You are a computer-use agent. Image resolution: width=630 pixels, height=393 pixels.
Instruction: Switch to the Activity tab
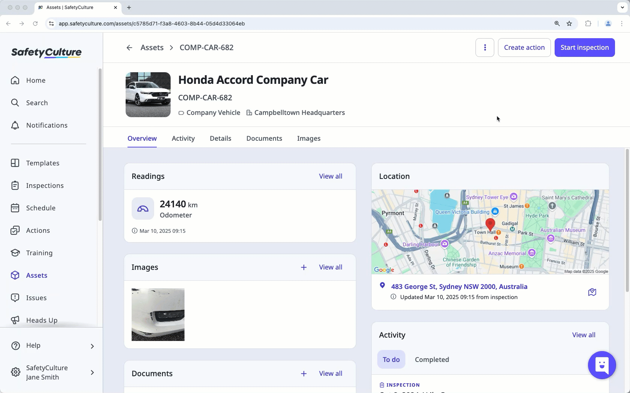click(183, 138)
